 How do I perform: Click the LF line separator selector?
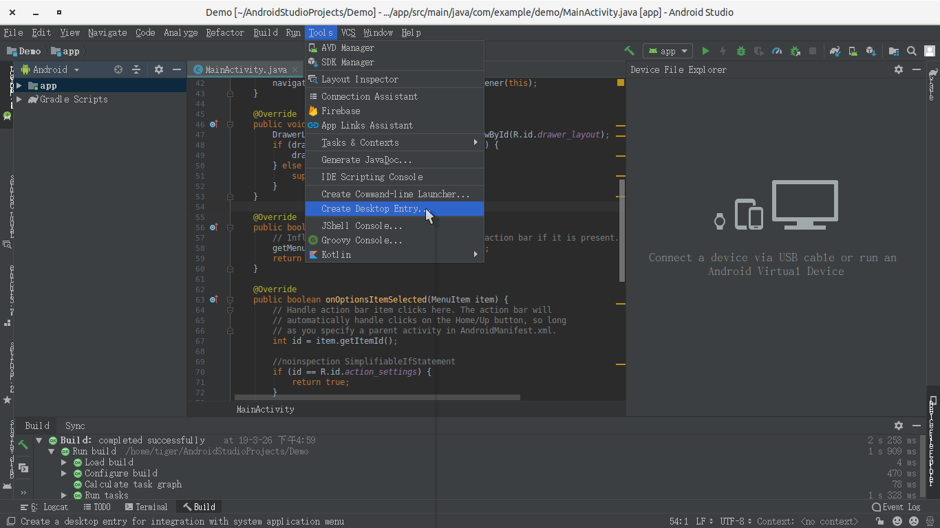[704, 522]
